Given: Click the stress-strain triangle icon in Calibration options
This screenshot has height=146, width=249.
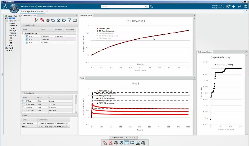Looking at the screenshot, I should click(x=42, y=20).
